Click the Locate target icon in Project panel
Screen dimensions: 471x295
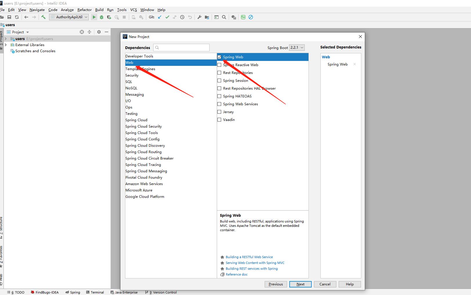[82, 32]
